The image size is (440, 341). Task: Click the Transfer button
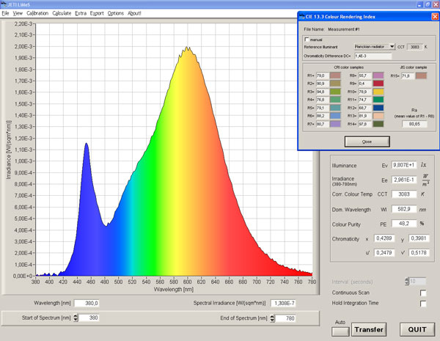(x=369, y=329)
